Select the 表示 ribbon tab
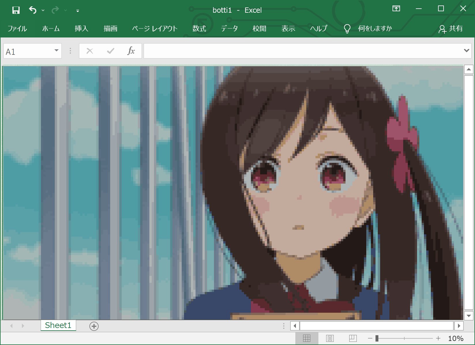The image size is (475, 345). pos(288,29)
